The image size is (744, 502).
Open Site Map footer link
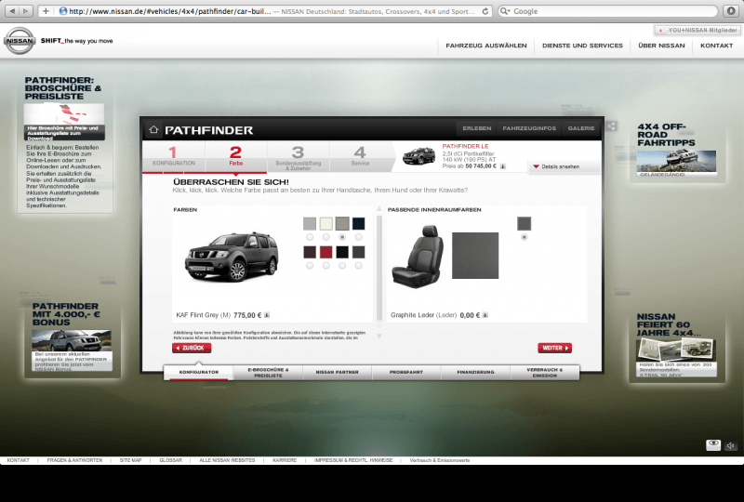(x=130, y=460)
